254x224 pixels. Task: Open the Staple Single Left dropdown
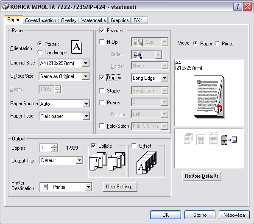coord(165,91)
